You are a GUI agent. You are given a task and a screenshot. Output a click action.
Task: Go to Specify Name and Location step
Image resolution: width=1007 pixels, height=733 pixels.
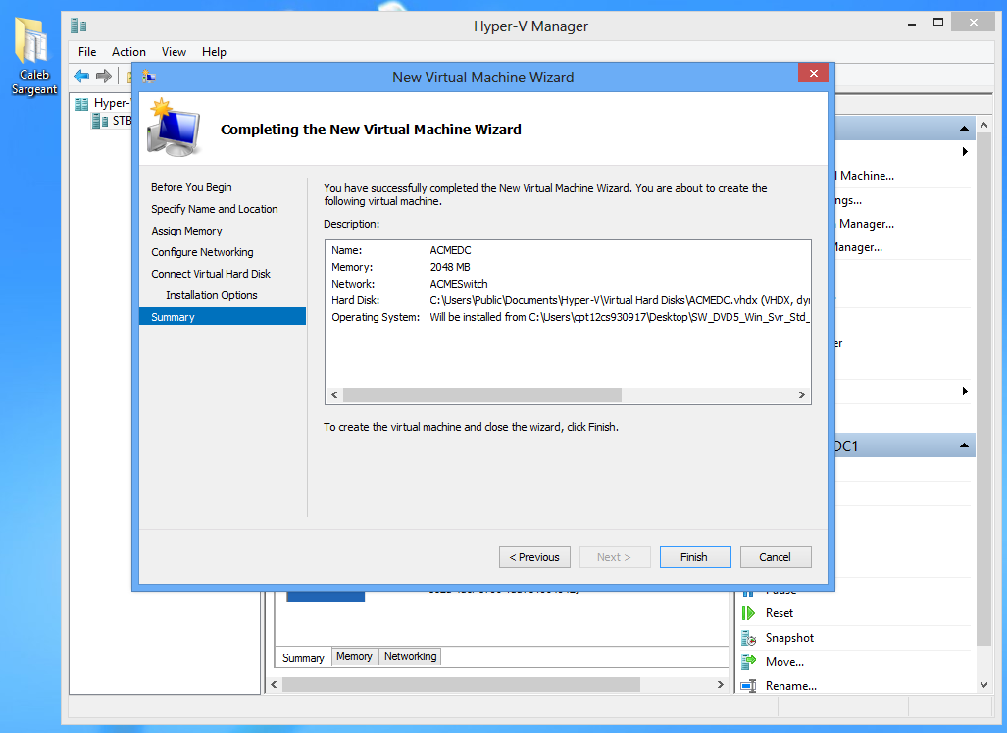[215, 209]
